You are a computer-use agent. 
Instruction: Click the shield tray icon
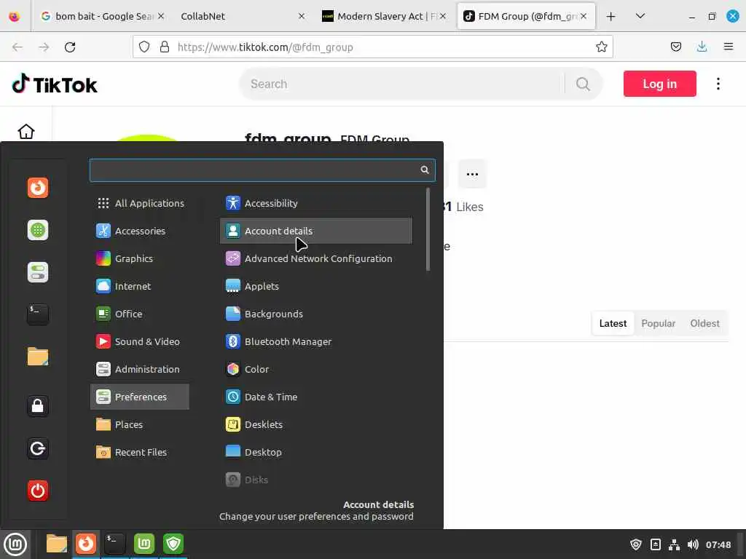(x=635, y=544)
